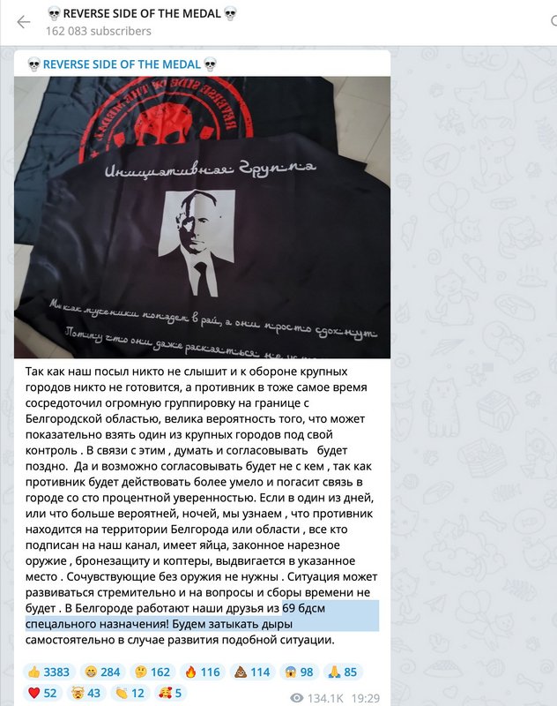Open the black flag photo in the post
The image size is (557, 706).
coord(203,217)
